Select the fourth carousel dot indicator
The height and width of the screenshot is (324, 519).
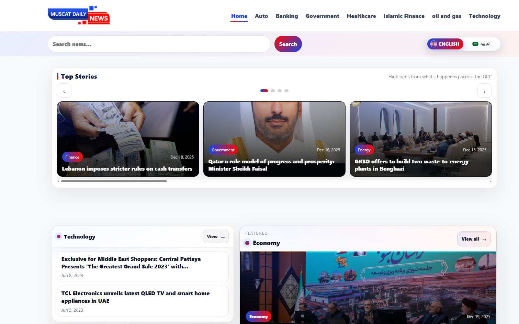(x=286, y=91)
